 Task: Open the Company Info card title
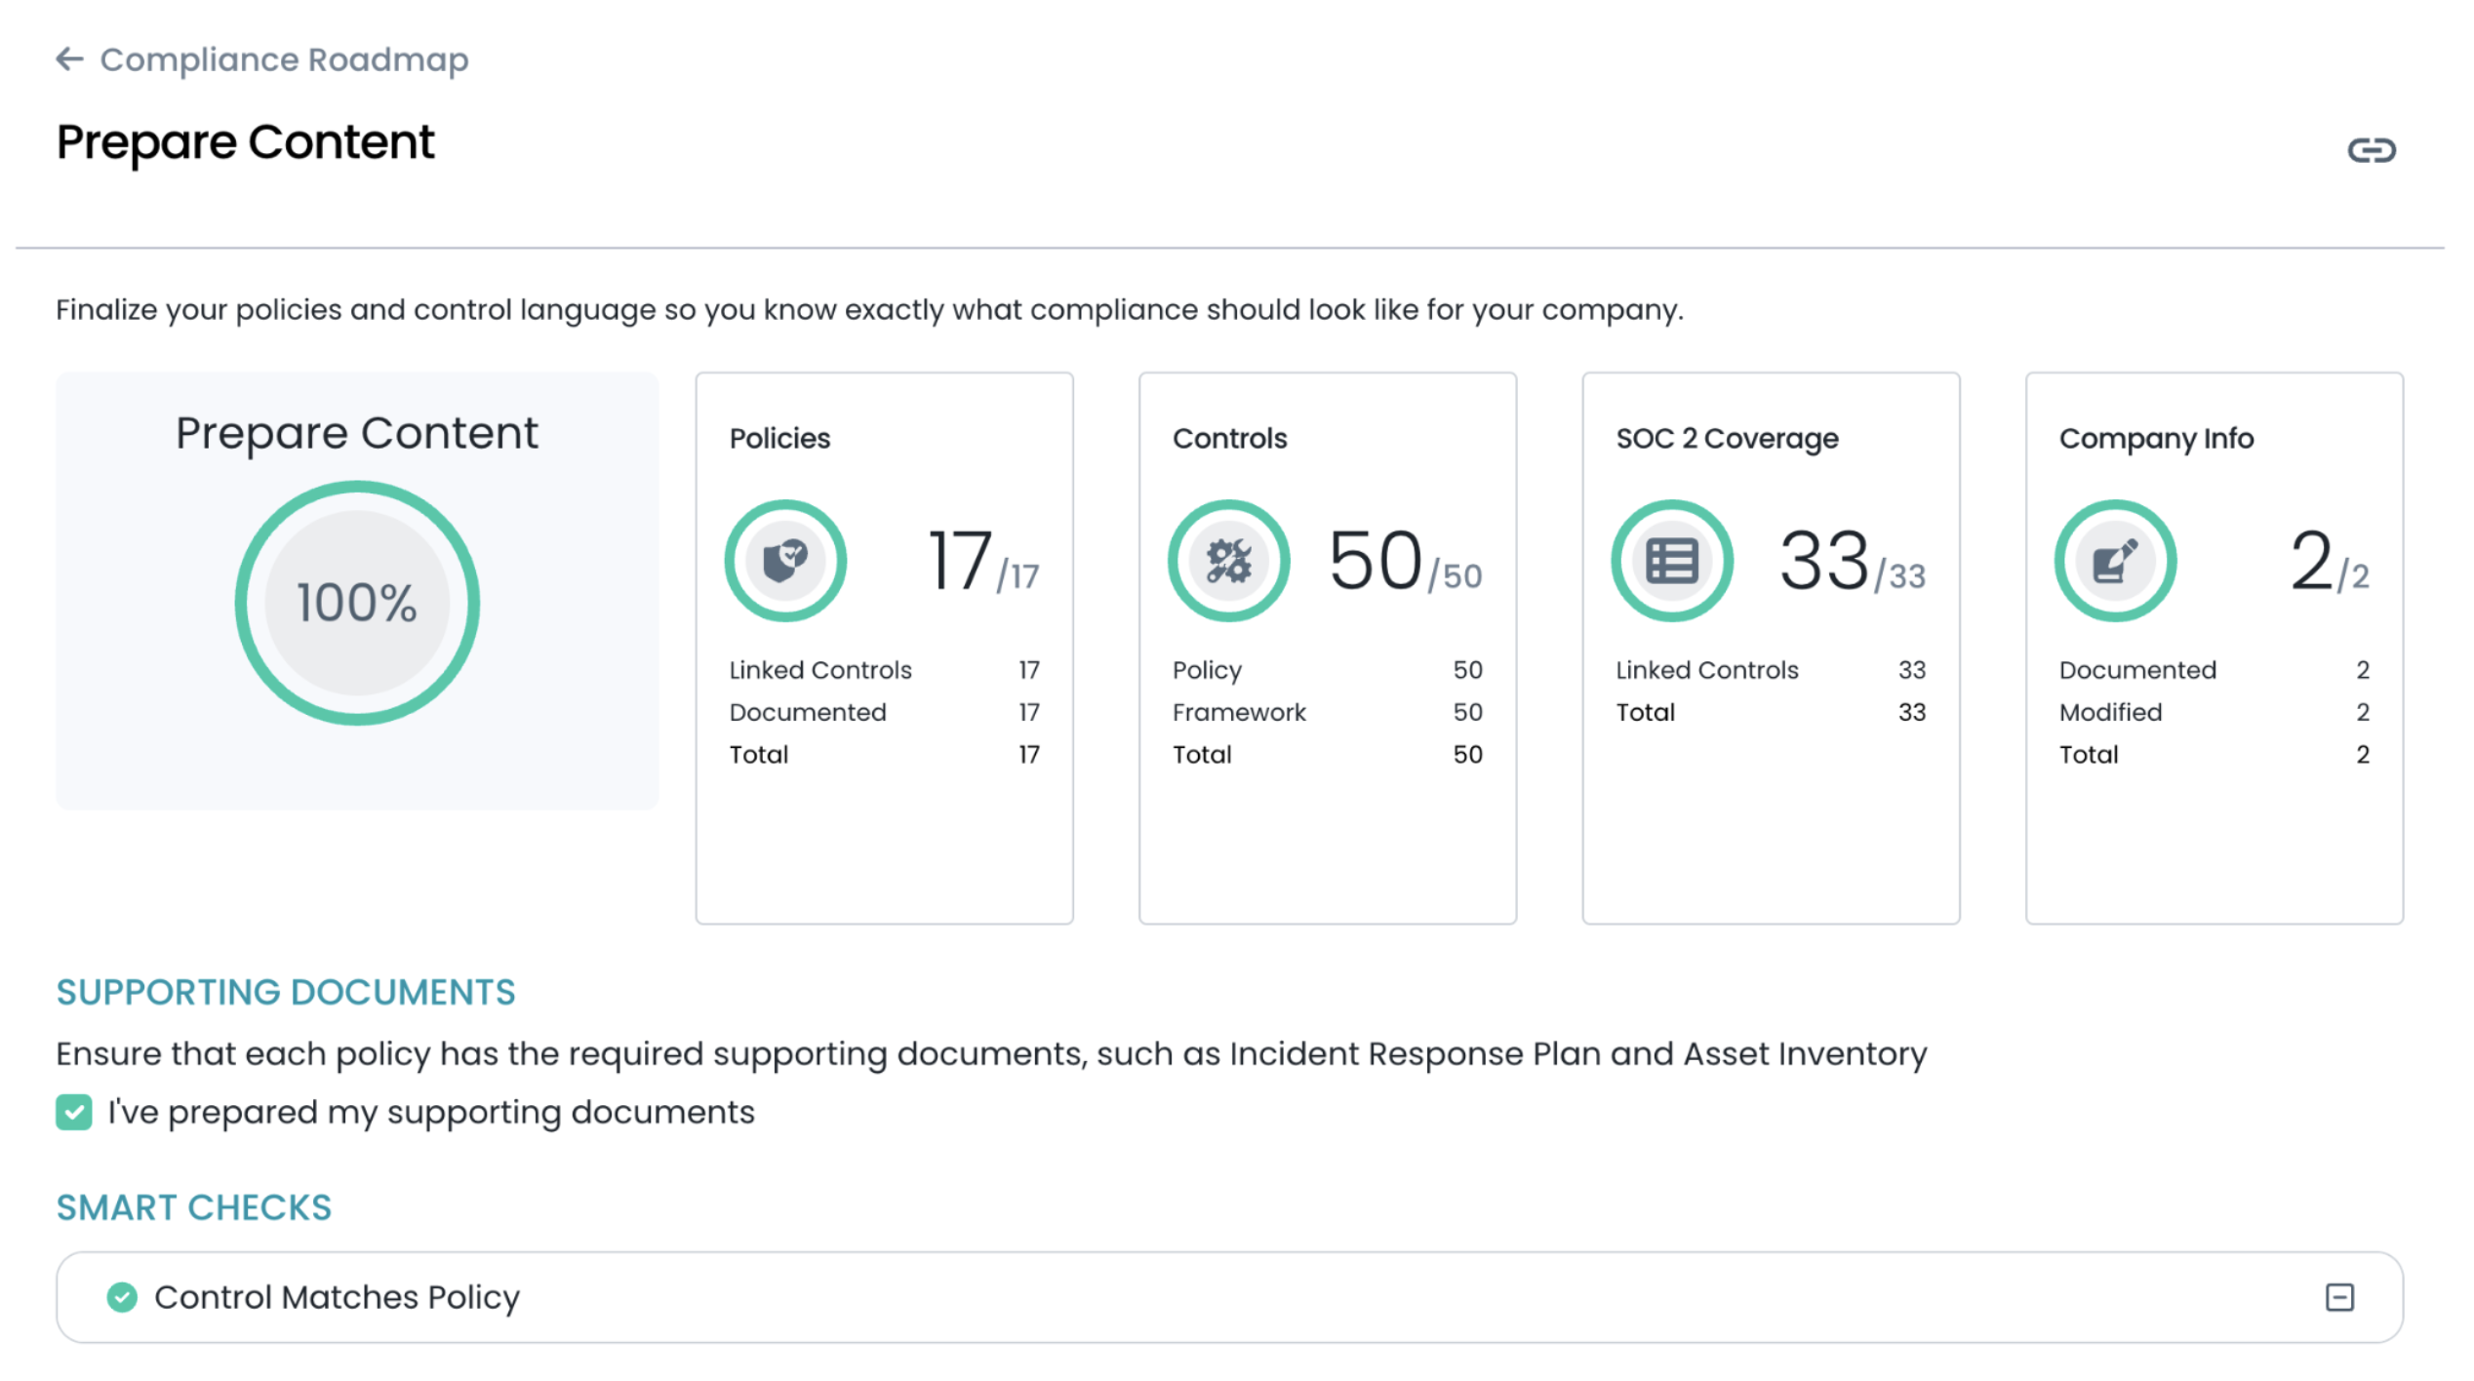pos(2156,438)
